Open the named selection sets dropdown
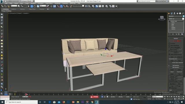Image resolution: width=185 pixels, height=104 pixels. tap(78, 6)
